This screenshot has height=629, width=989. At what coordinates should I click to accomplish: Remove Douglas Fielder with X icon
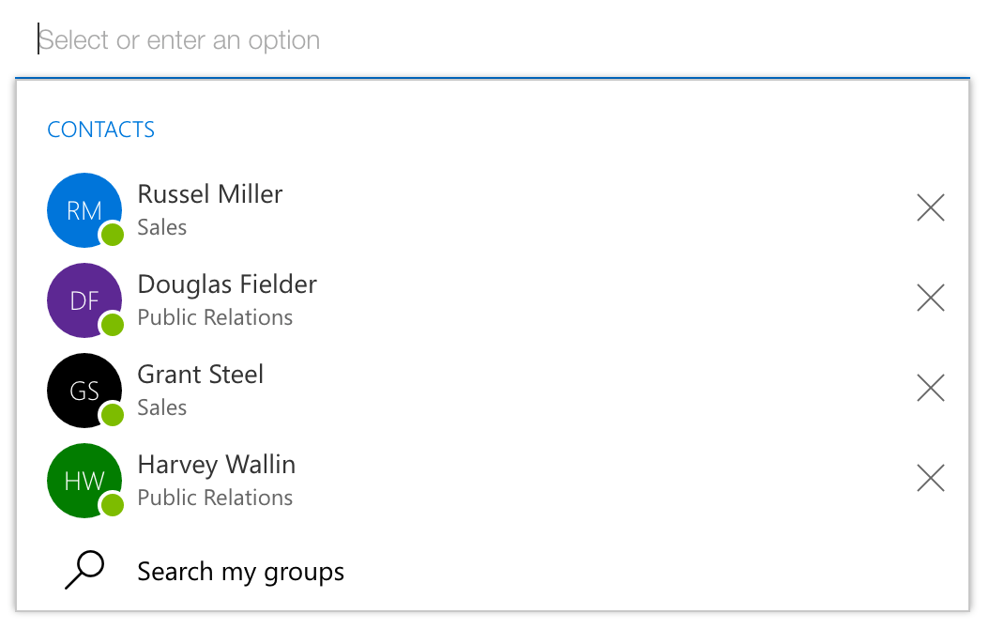(x=930, y=298)
